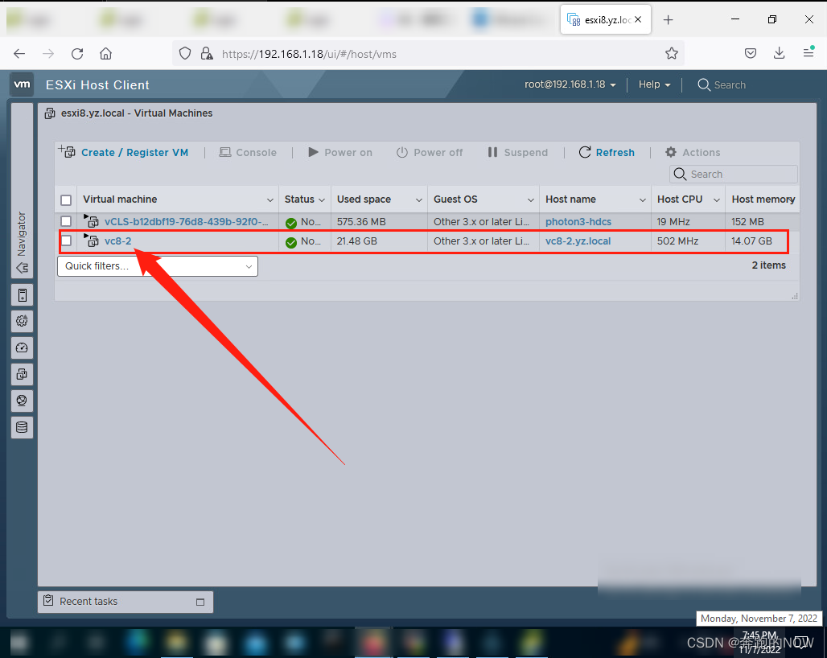Select the esxi8.yz.local browser tab

tap(606, 20)
